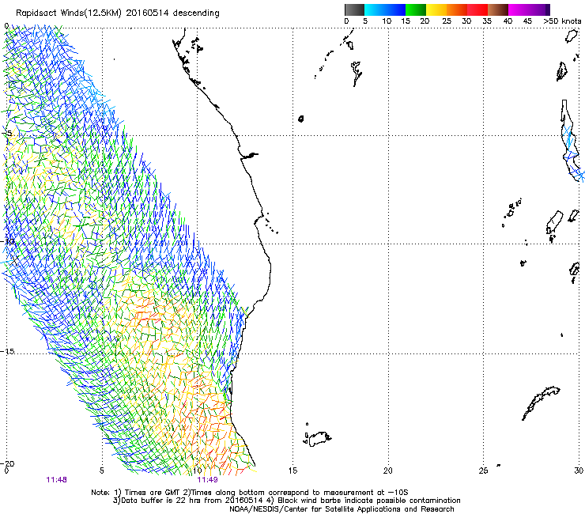Click the '-20' latitude label on the left axis
This screenshot has height=514, width=585.
pos(7,463)
